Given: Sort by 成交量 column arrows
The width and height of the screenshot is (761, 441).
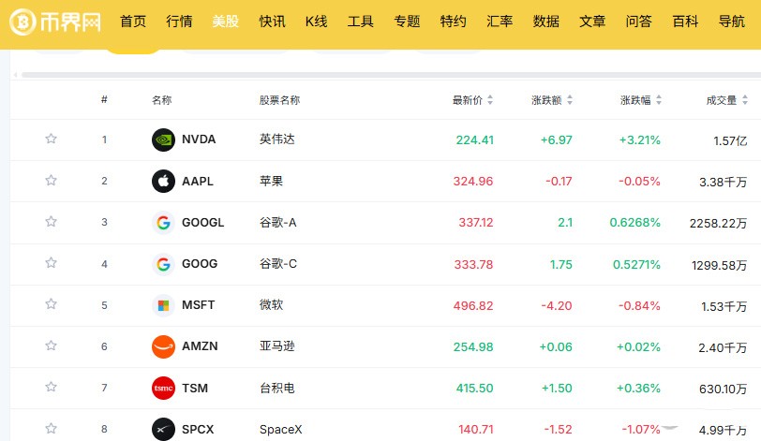Looking at the screenshot, I should (x=745, y=100).
